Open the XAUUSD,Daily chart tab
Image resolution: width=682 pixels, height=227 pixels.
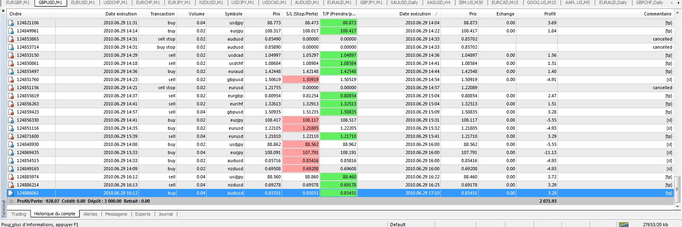click(404, 2)
